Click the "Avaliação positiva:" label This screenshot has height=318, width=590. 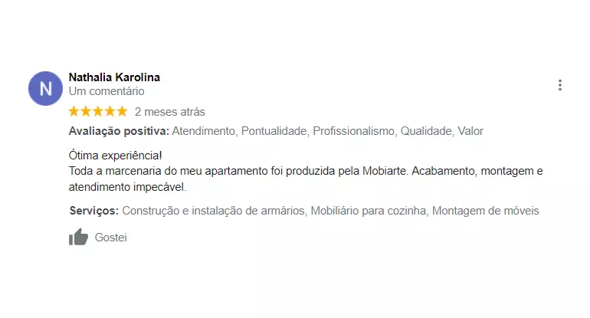119,131
